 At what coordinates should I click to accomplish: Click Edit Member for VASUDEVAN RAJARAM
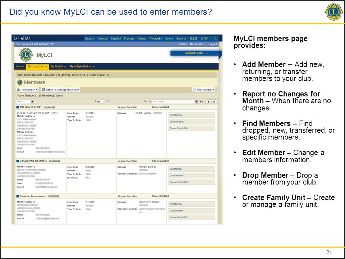192,169
